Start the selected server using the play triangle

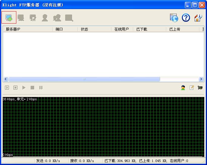click(x=24, y=88)
